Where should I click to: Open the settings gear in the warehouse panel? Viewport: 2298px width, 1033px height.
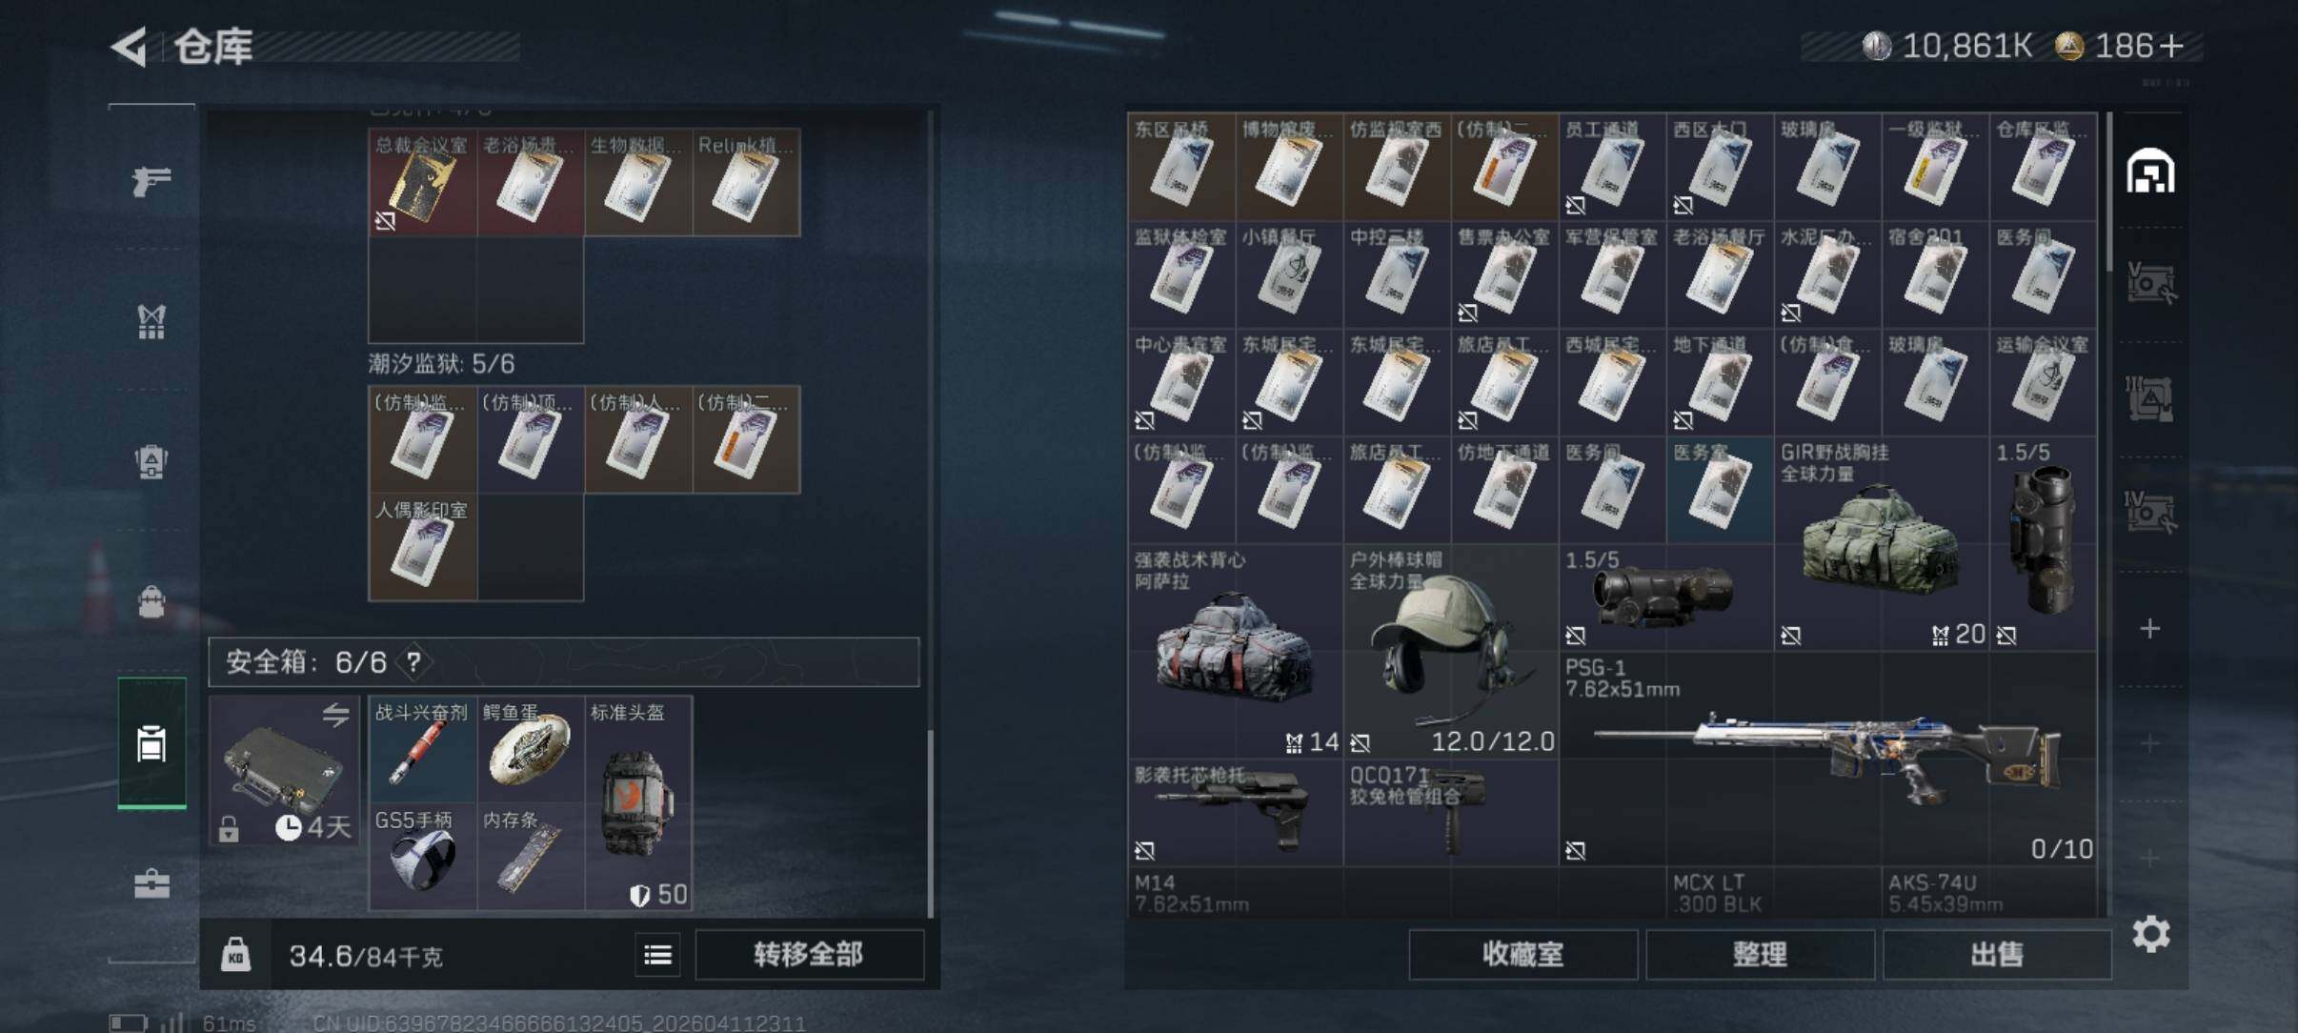pyautogui.click(x=2150, y=934)
